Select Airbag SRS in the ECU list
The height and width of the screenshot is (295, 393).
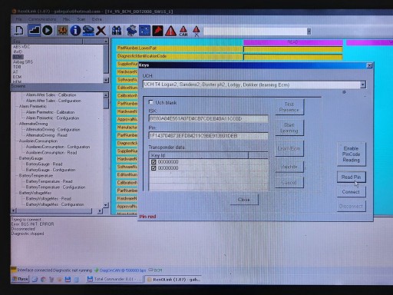tap(23, 62)
